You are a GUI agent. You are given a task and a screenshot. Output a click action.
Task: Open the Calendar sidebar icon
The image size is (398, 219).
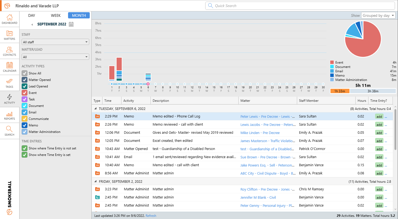[9, 67]
